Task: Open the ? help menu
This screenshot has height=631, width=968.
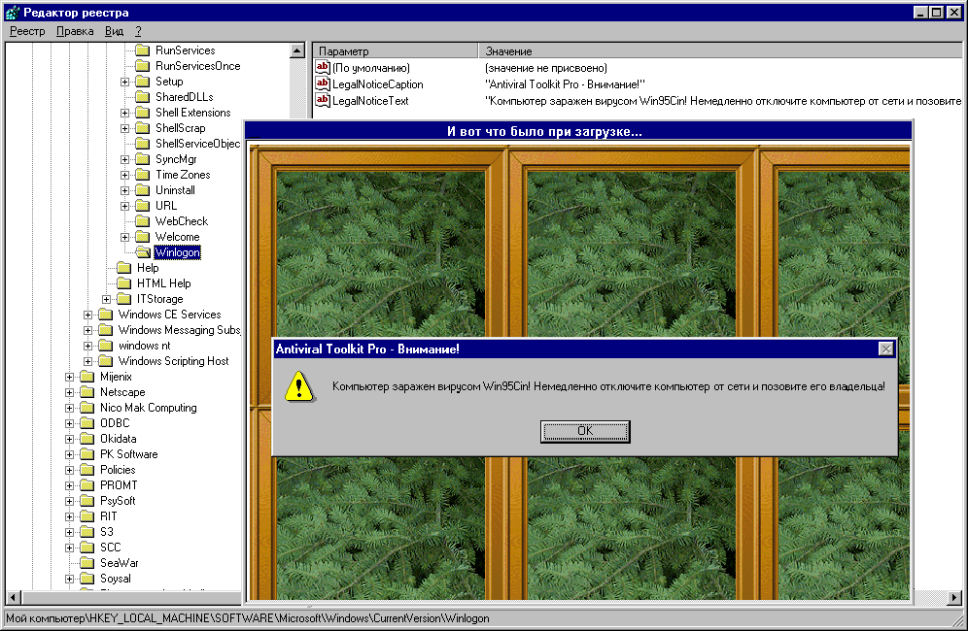Action: (138, 31)
